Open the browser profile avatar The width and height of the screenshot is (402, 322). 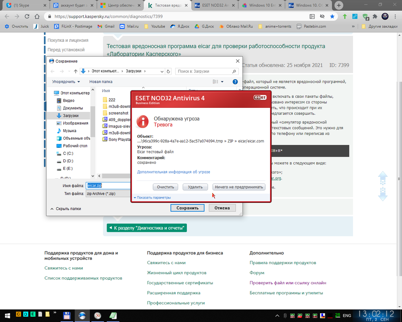385,17
